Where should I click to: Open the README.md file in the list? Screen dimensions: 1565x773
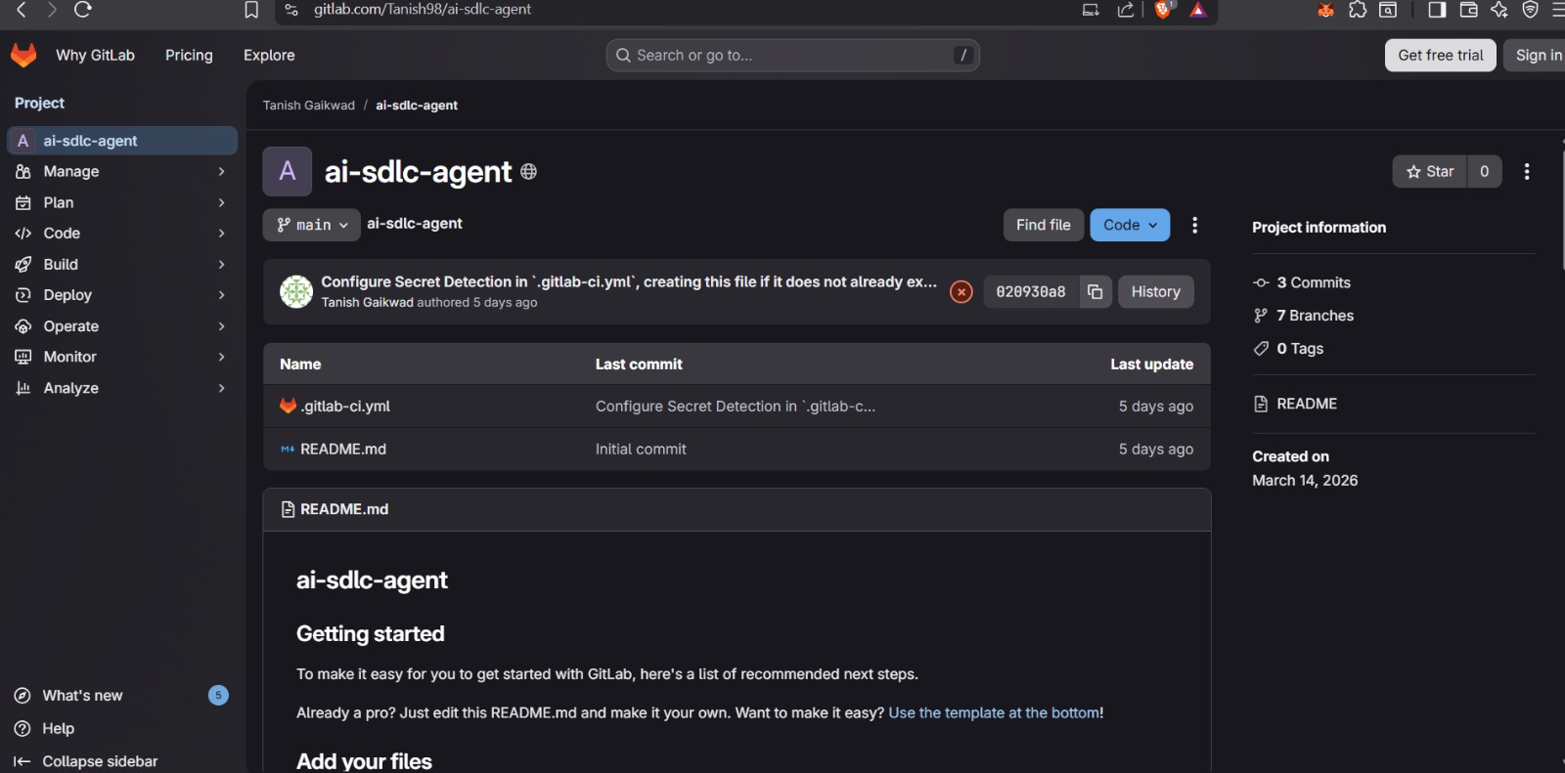click(x=343, y=450)
